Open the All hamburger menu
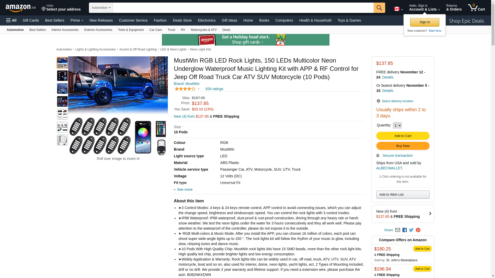Screen dimensions: 495x278 [x=11, y=20]
